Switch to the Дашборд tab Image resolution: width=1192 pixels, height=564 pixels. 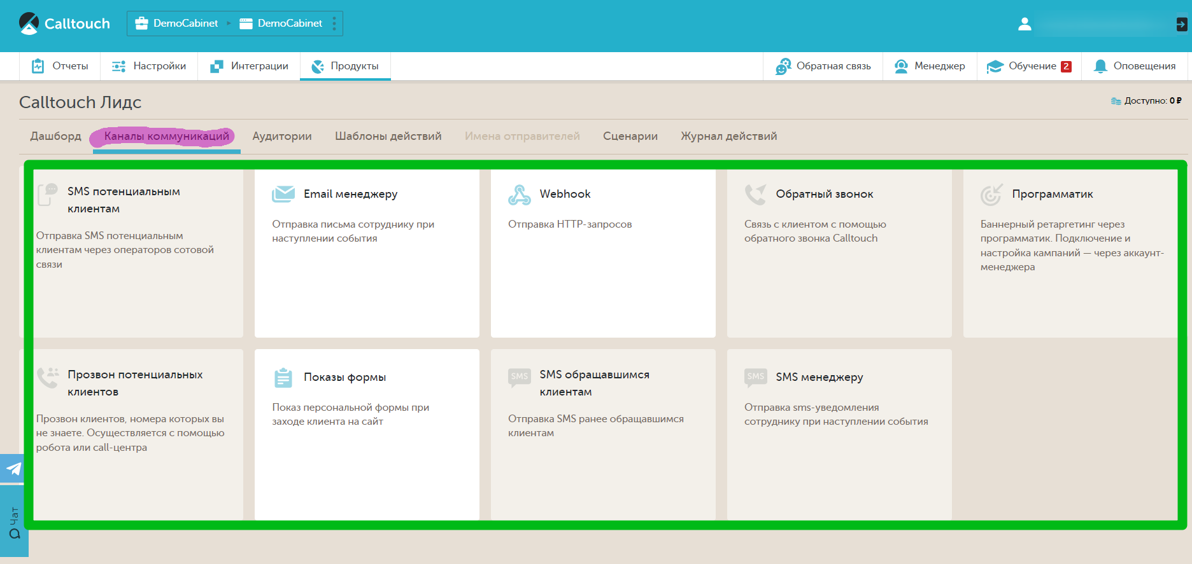click(x=56, y=136)
